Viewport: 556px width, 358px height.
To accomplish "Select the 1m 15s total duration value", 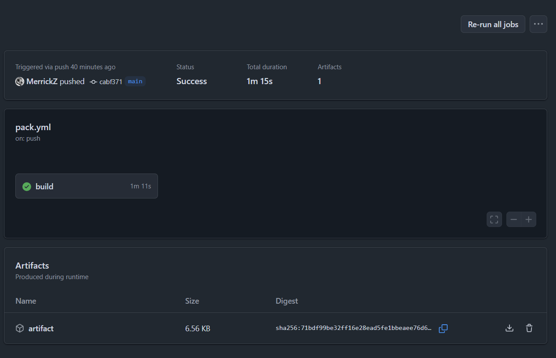I will click(x=259, y=81).
